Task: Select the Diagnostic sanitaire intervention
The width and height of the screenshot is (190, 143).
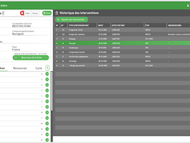Action: (x=123, y=35)
